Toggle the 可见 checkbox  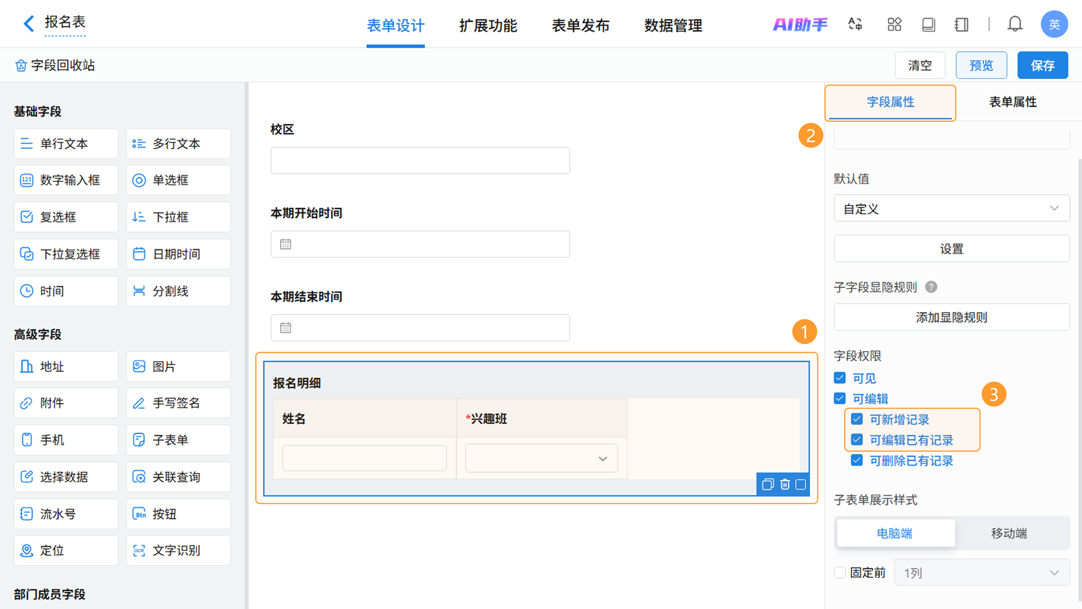[840, 378]
